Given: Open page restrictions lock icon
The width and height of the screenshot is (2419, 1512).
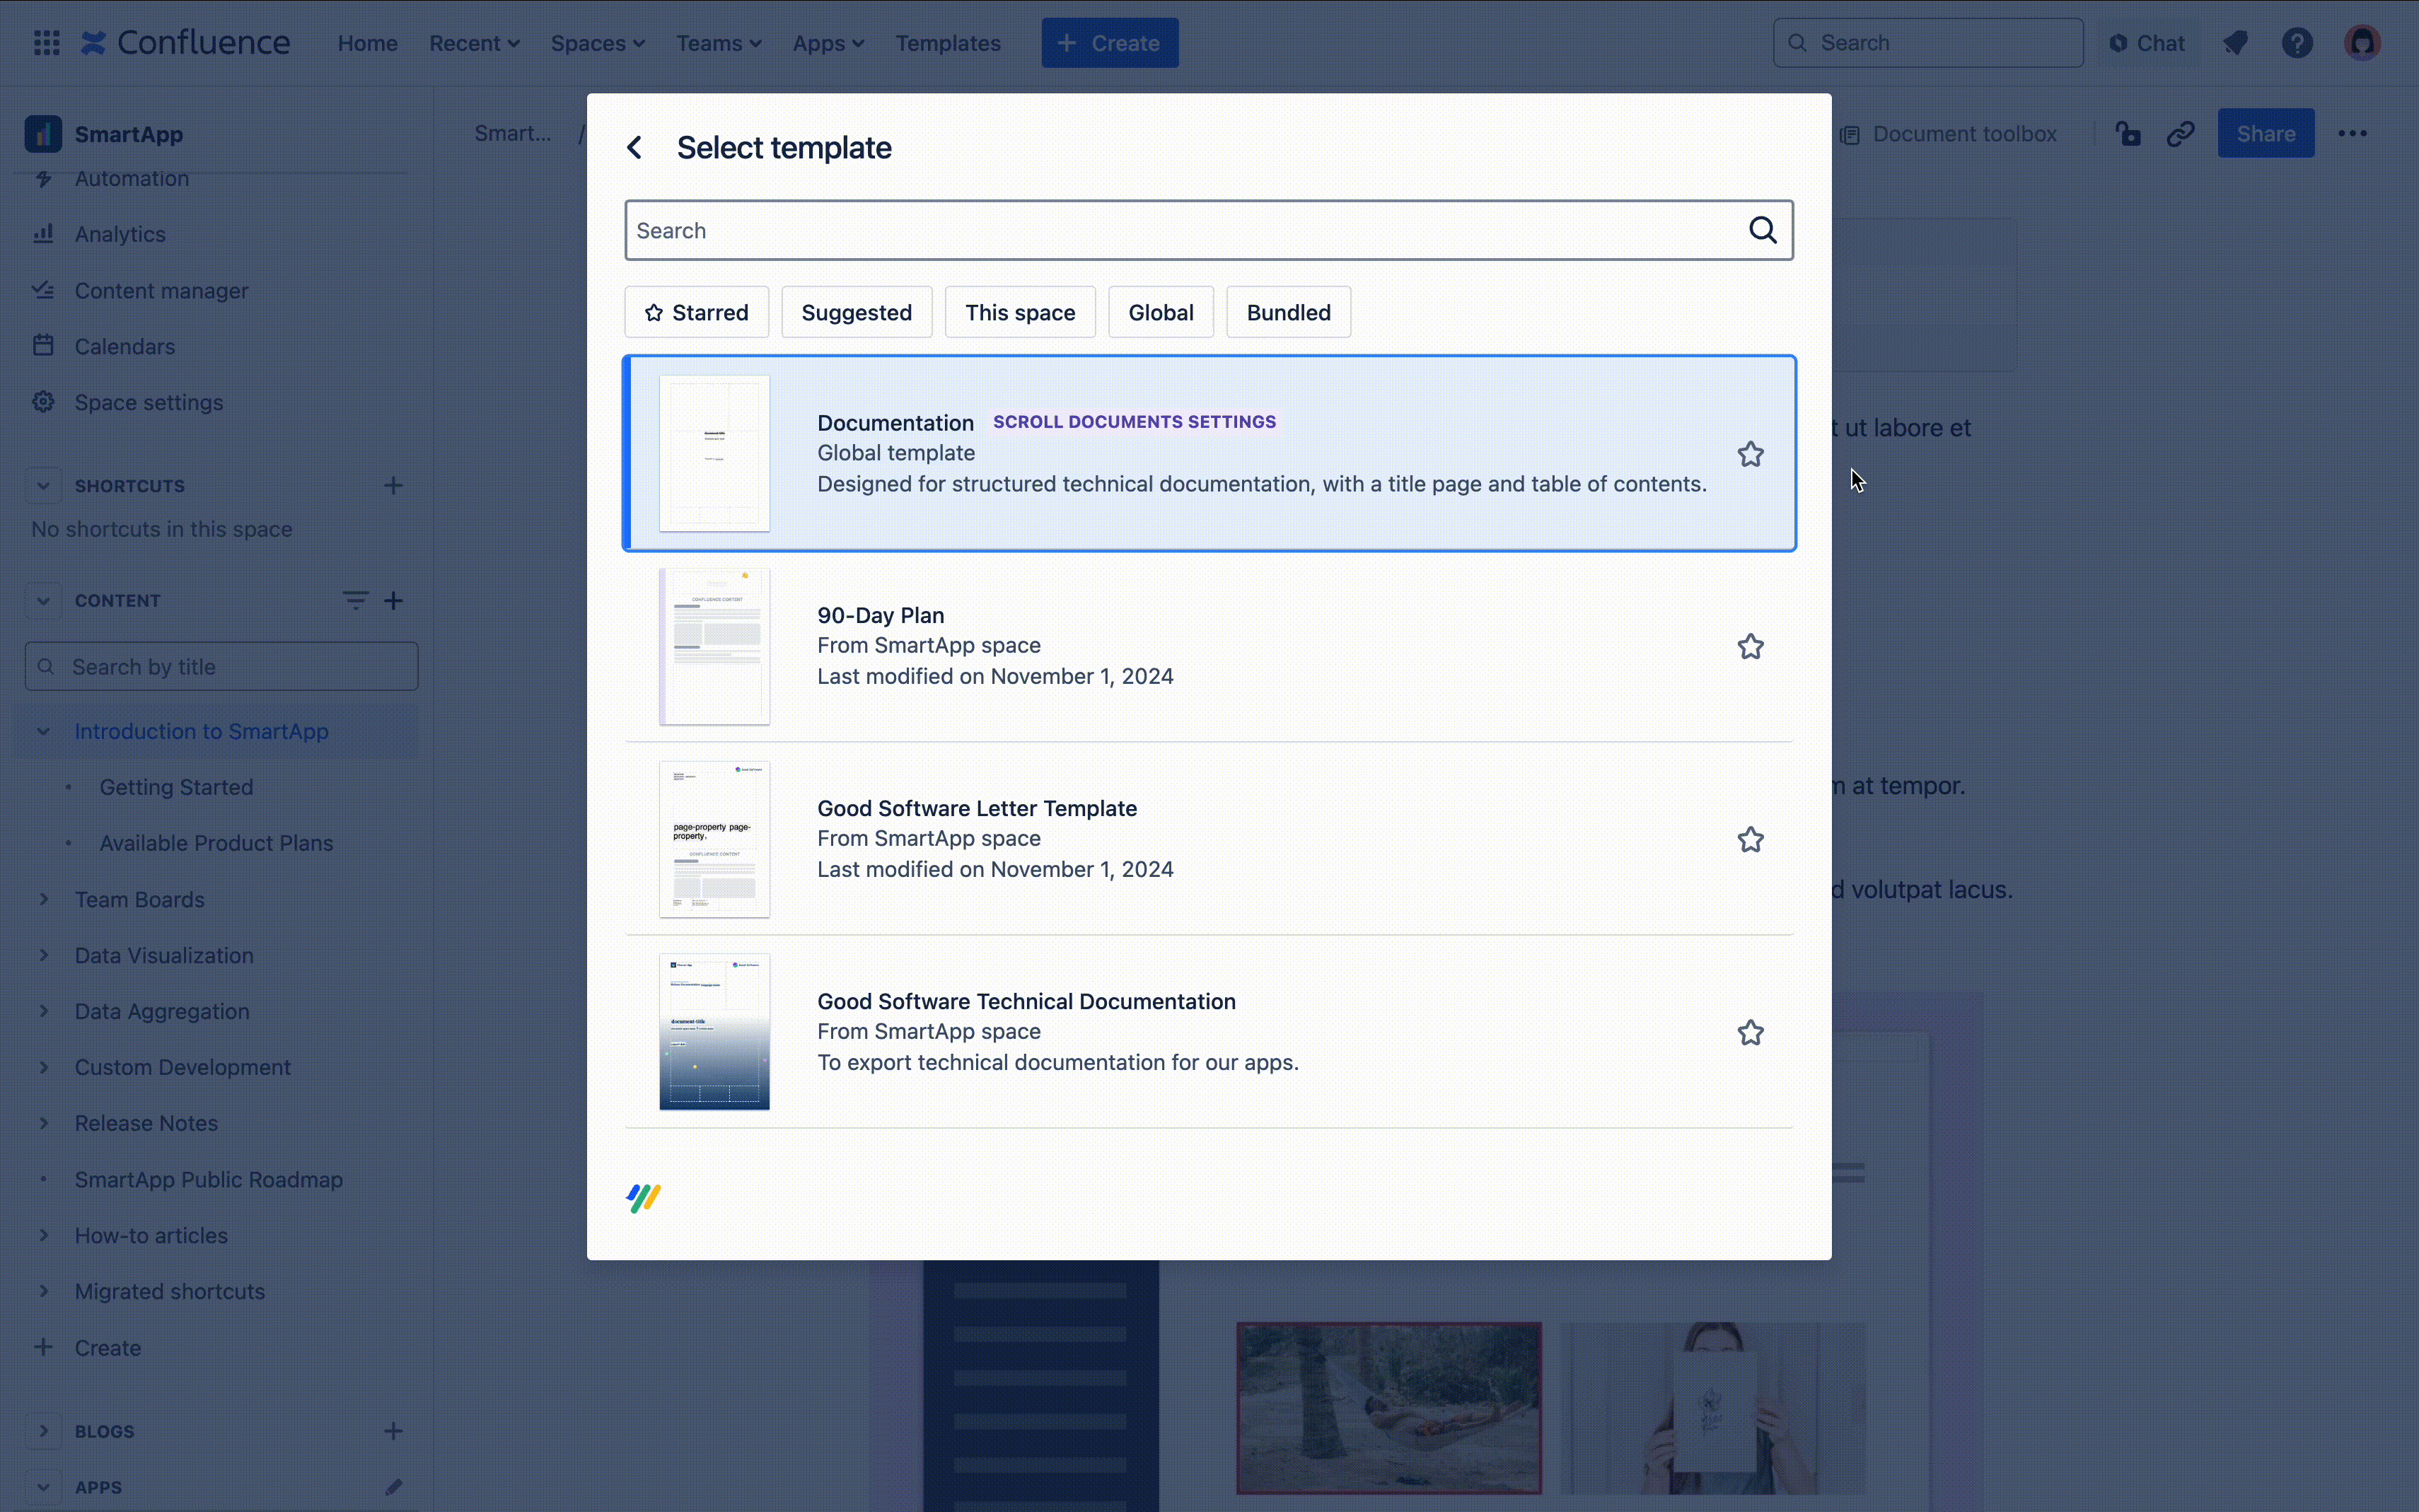Looking at the screenshot, I should pyautogui.click(x=2128, y=134).
